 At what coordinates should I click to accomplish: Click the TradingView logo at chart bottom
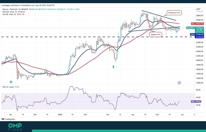click(x=8, y=119)
